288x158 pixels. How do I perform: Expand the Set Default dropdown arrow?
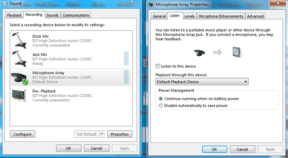102,134
